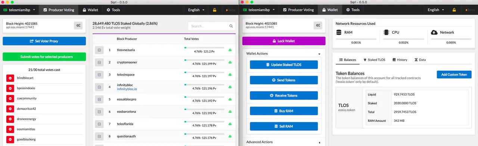Toggle vote checkbox for eosbarcelona

(99, 111)
